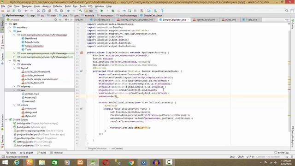
Task: Open the Terminal tool window
Action: [56, 153]
